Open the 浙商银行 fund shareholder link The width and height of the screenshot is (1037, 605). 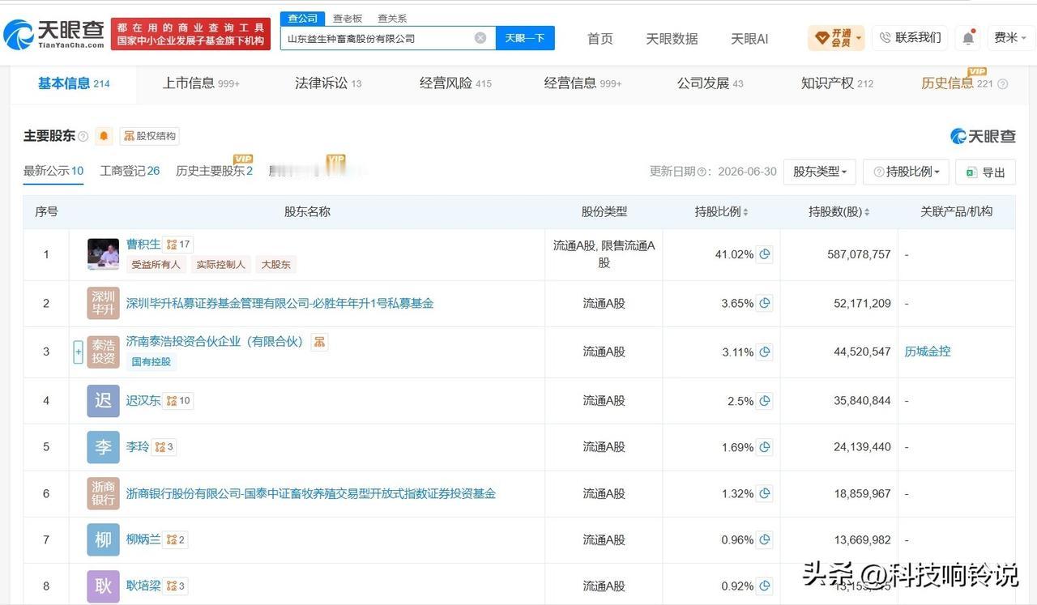point(310,493)
